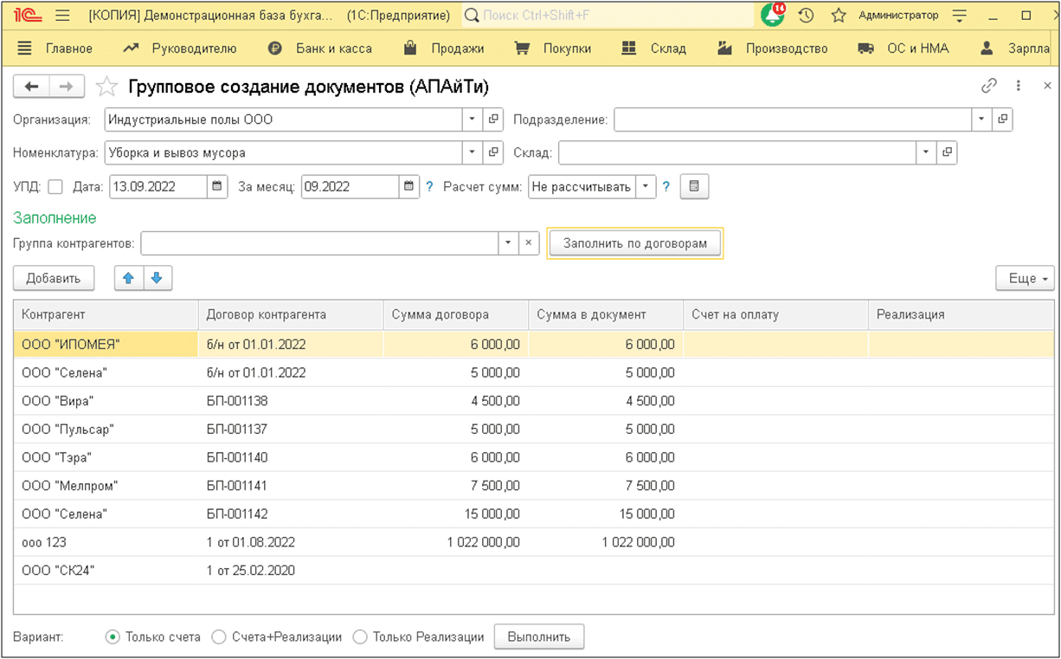Image resolution: width=1061 pixels, height=659 pixels.
Task: Open the history clock icon
Action: [806, 16]
